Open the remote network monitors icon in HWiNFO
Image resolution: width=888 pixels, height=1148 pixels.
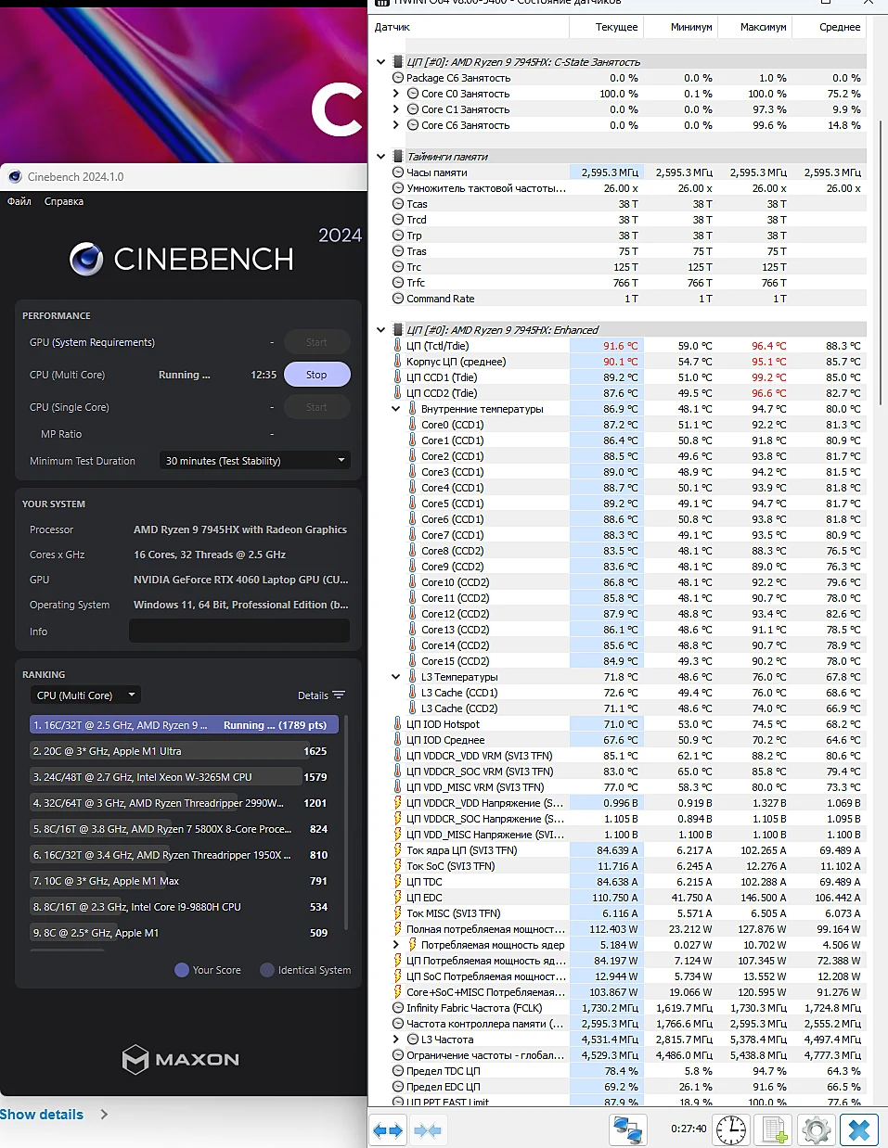click(628, 1130)
